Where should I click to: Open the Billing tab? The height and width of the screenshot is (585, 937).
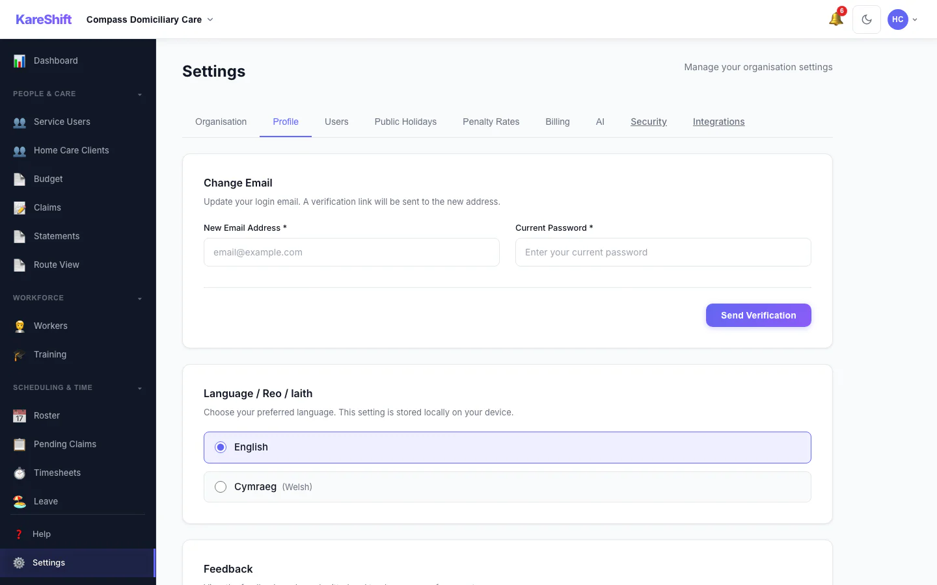[558, 122]
